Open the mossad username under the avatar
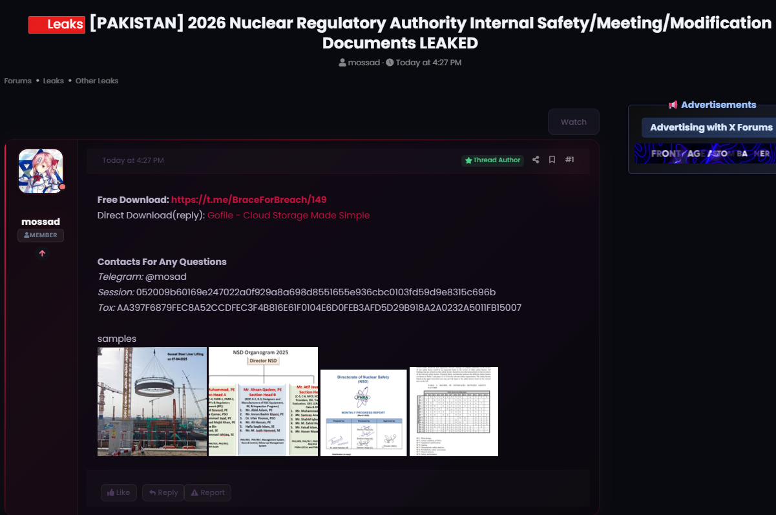This screenshot has width=776, height=515. pyautogui.click(x=41, y=222)
